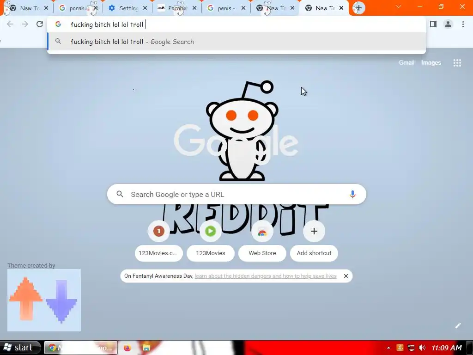Click the customize Chrome pencil icon

[x=458, y=325]
